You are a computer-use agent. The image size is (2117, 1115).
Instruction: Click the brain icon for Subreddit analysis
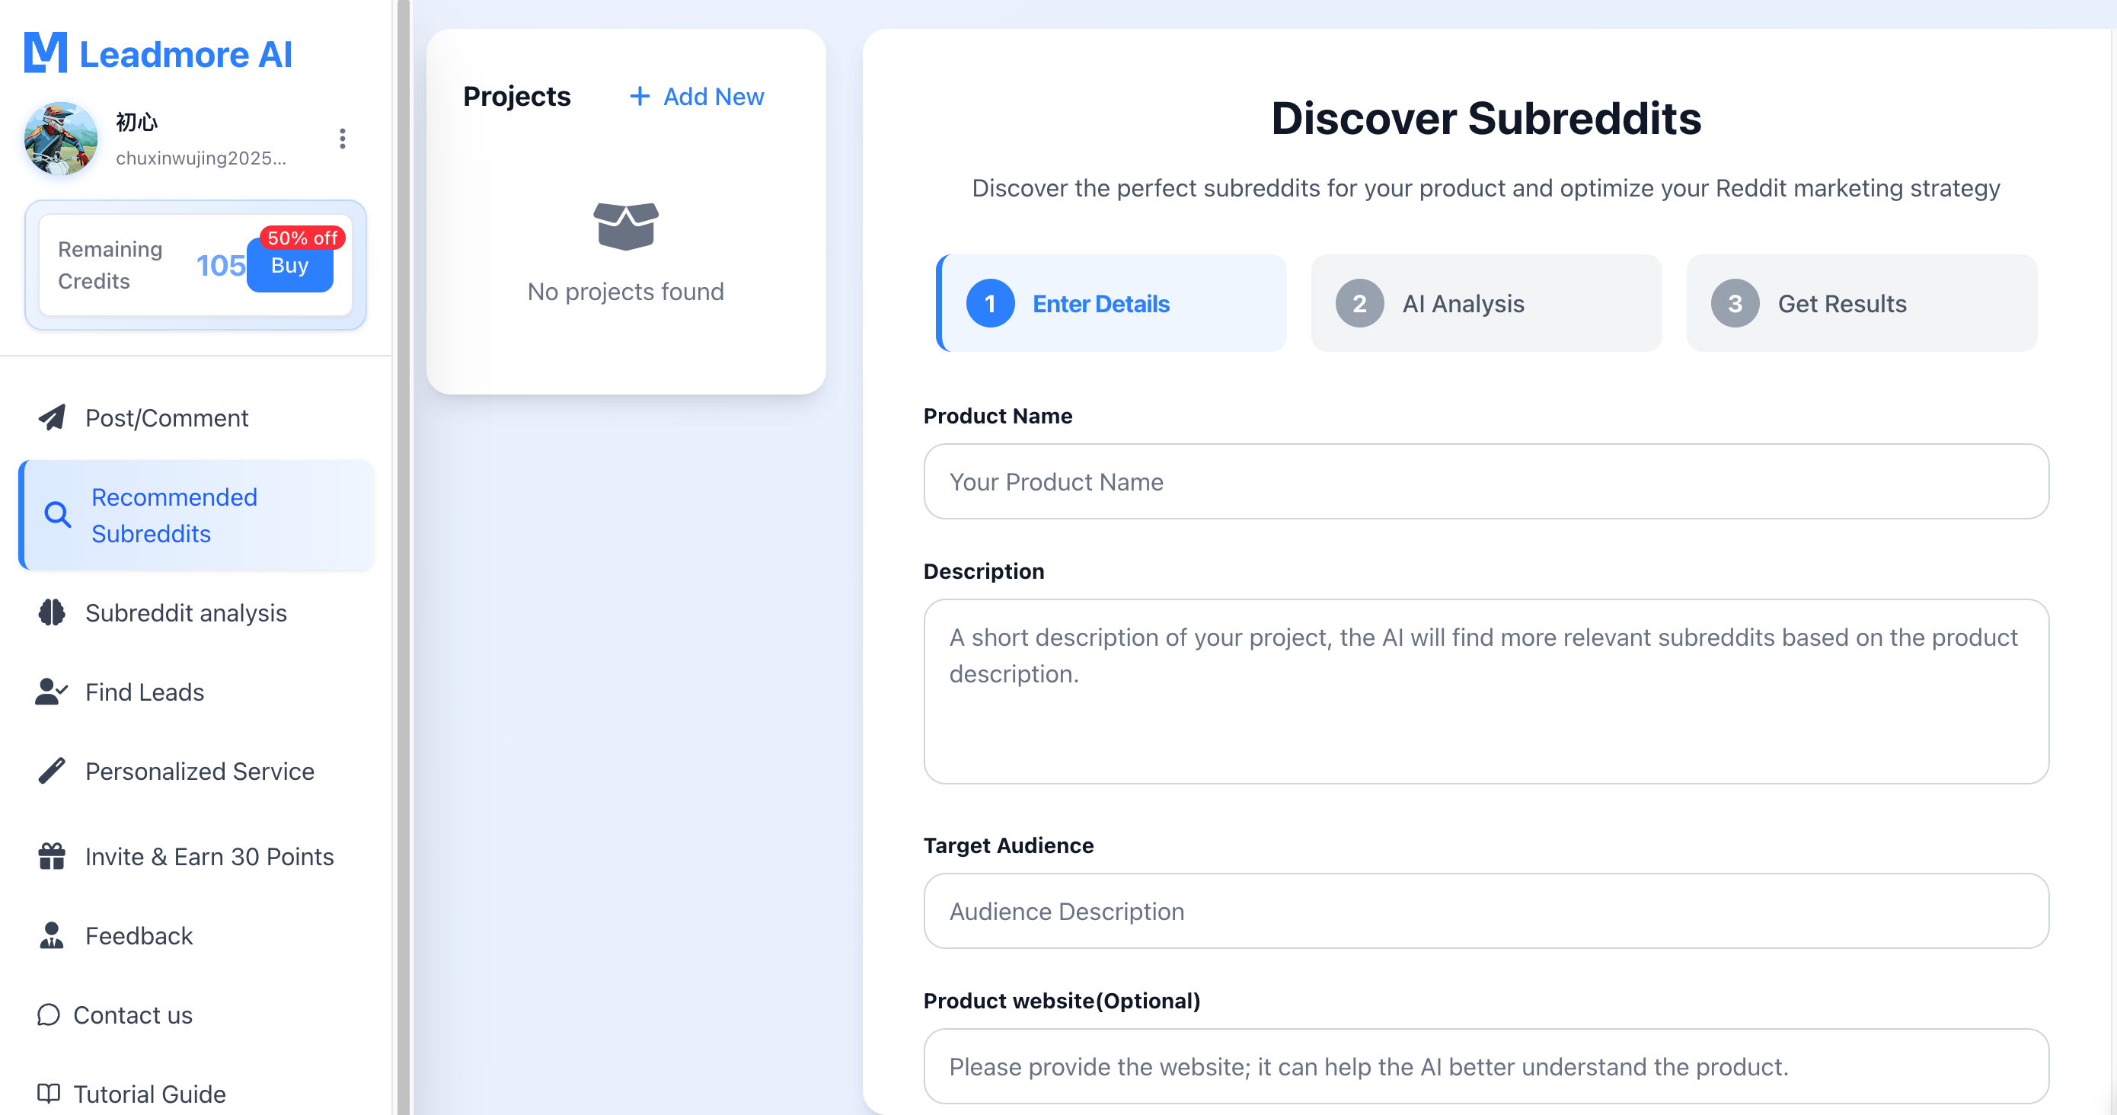click(52, 612)
